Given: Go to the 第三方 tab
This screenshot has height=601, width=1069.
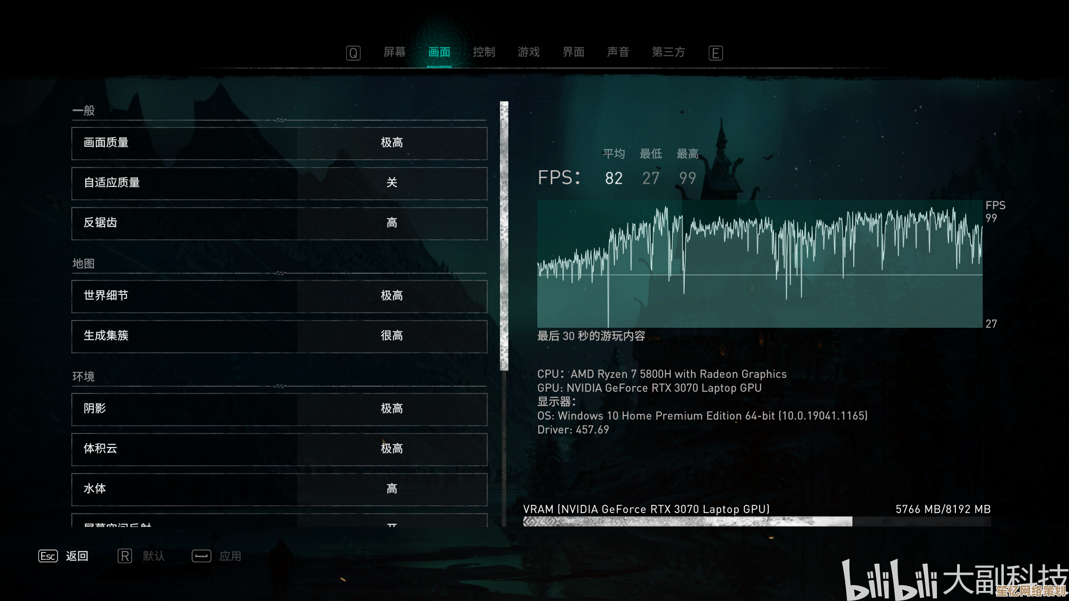Looking at the screenshot, I should [668, 52].
